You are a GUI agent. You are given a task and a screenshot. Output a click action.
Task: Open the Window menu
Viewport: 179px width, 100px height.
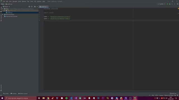click(x=39, y=1)
